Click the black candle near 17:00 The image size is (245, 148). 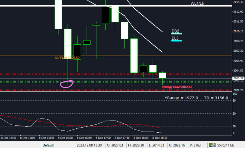(x=105, y=15)
